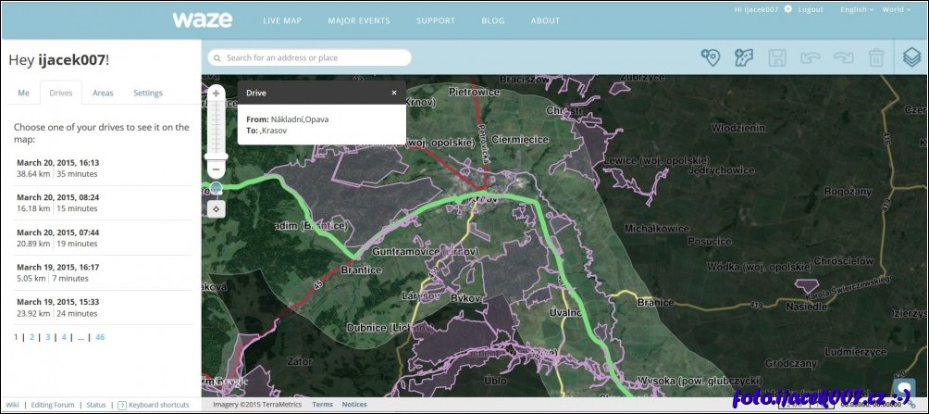Expand the English language dropdown
Screen dimensions: 929x414
(854, 9)
